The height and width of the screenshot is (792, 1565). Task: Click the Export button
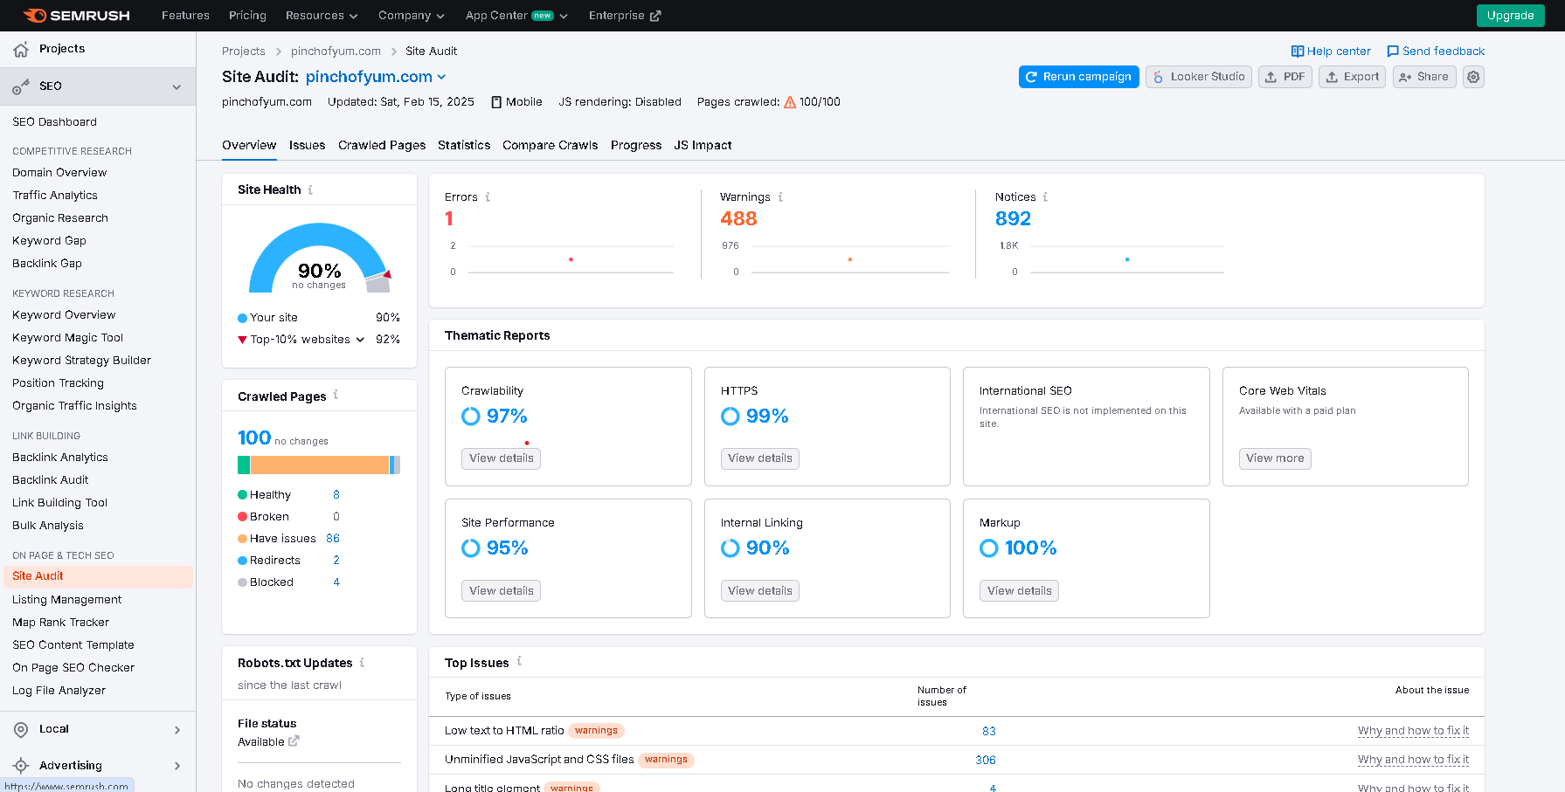1352,77
